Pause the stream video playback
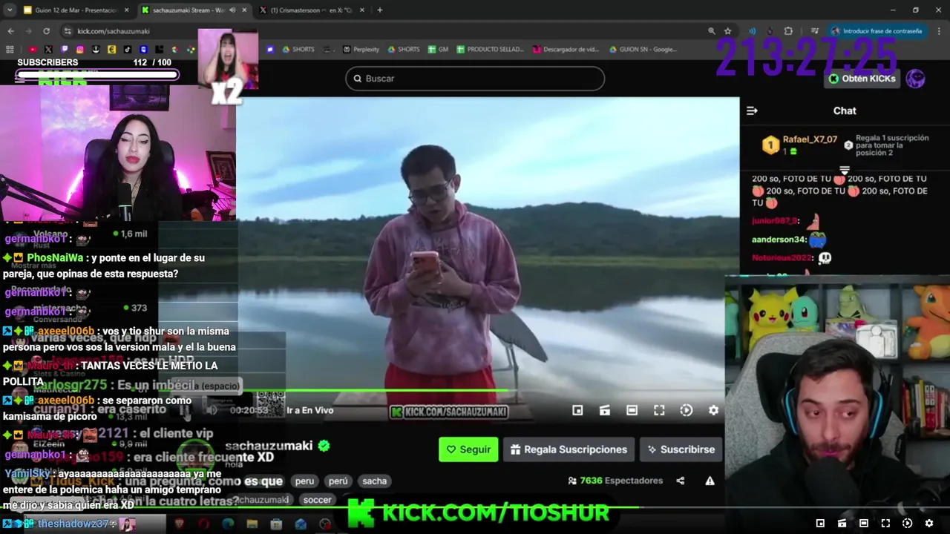950x534 pixels. [185, 410]
